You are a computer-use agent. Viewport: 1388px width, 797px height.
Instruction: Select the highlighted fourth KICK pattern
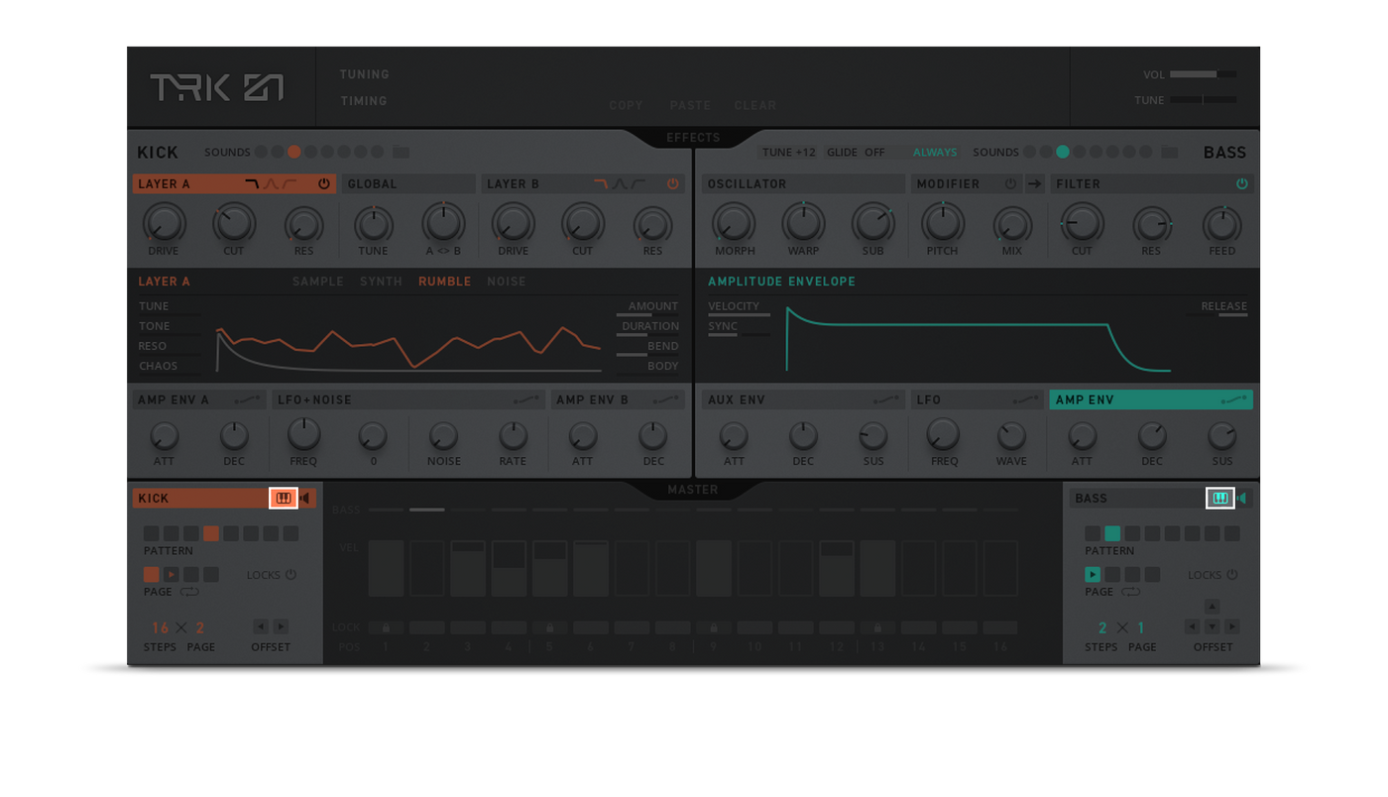[211, 533]
